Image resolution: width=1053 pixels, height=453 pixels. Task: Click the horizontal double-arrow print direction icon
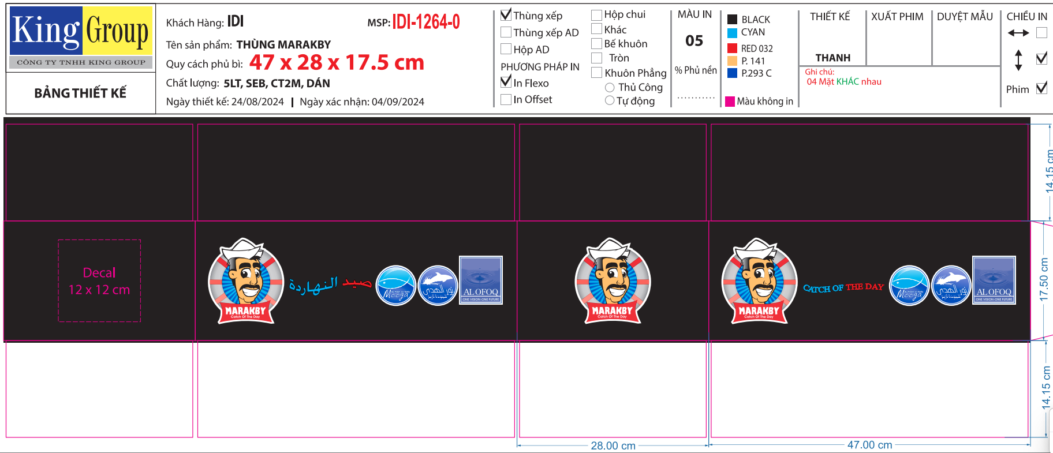[1018, 33]
